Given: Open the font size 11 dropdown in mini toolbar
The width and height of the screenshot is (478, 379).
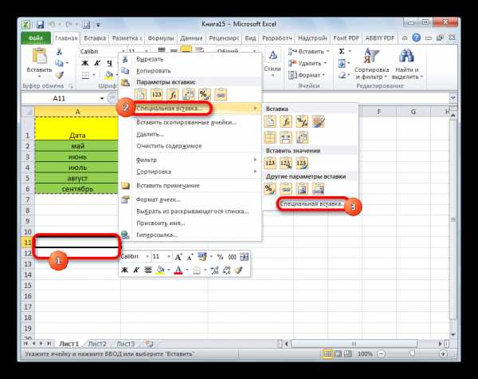Looking at the screenshot, I should 169,257.
